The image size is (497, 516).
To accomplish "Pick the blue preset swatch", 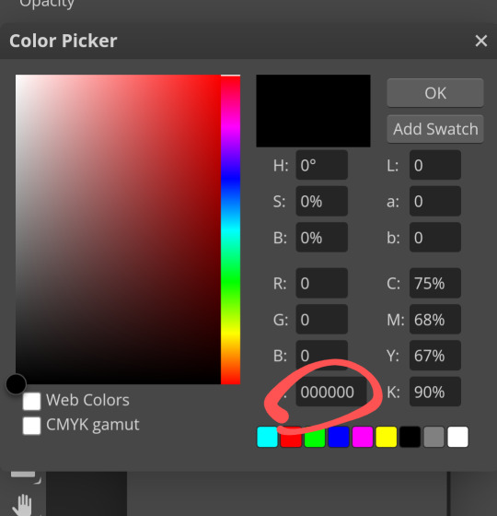I will [339, 437].
